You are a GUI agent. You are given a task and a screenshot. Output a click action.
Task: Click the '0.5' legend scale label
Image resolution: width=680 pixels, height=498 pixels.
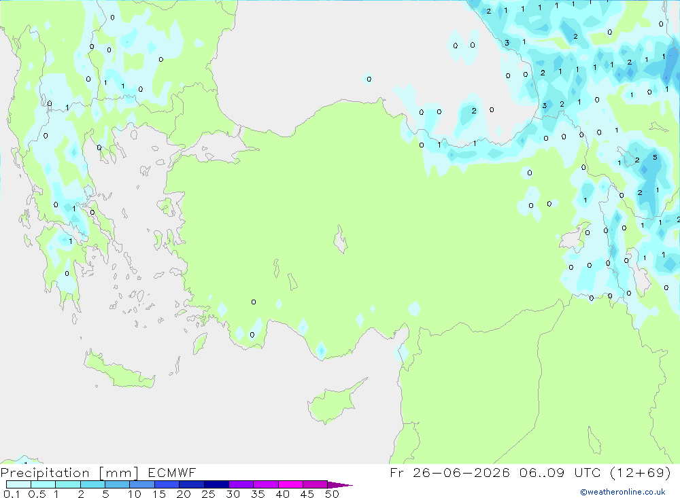click(37, 494)
